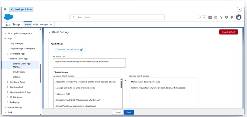Click sidebar scroll down arrow
The height and width of the screenshot is (117, 247).
[x=40, y=115]
